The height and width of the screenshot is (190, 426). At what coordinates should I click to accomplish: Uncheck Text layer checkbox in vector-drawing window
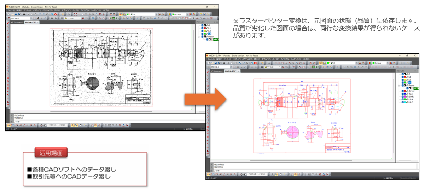[403, 94]
